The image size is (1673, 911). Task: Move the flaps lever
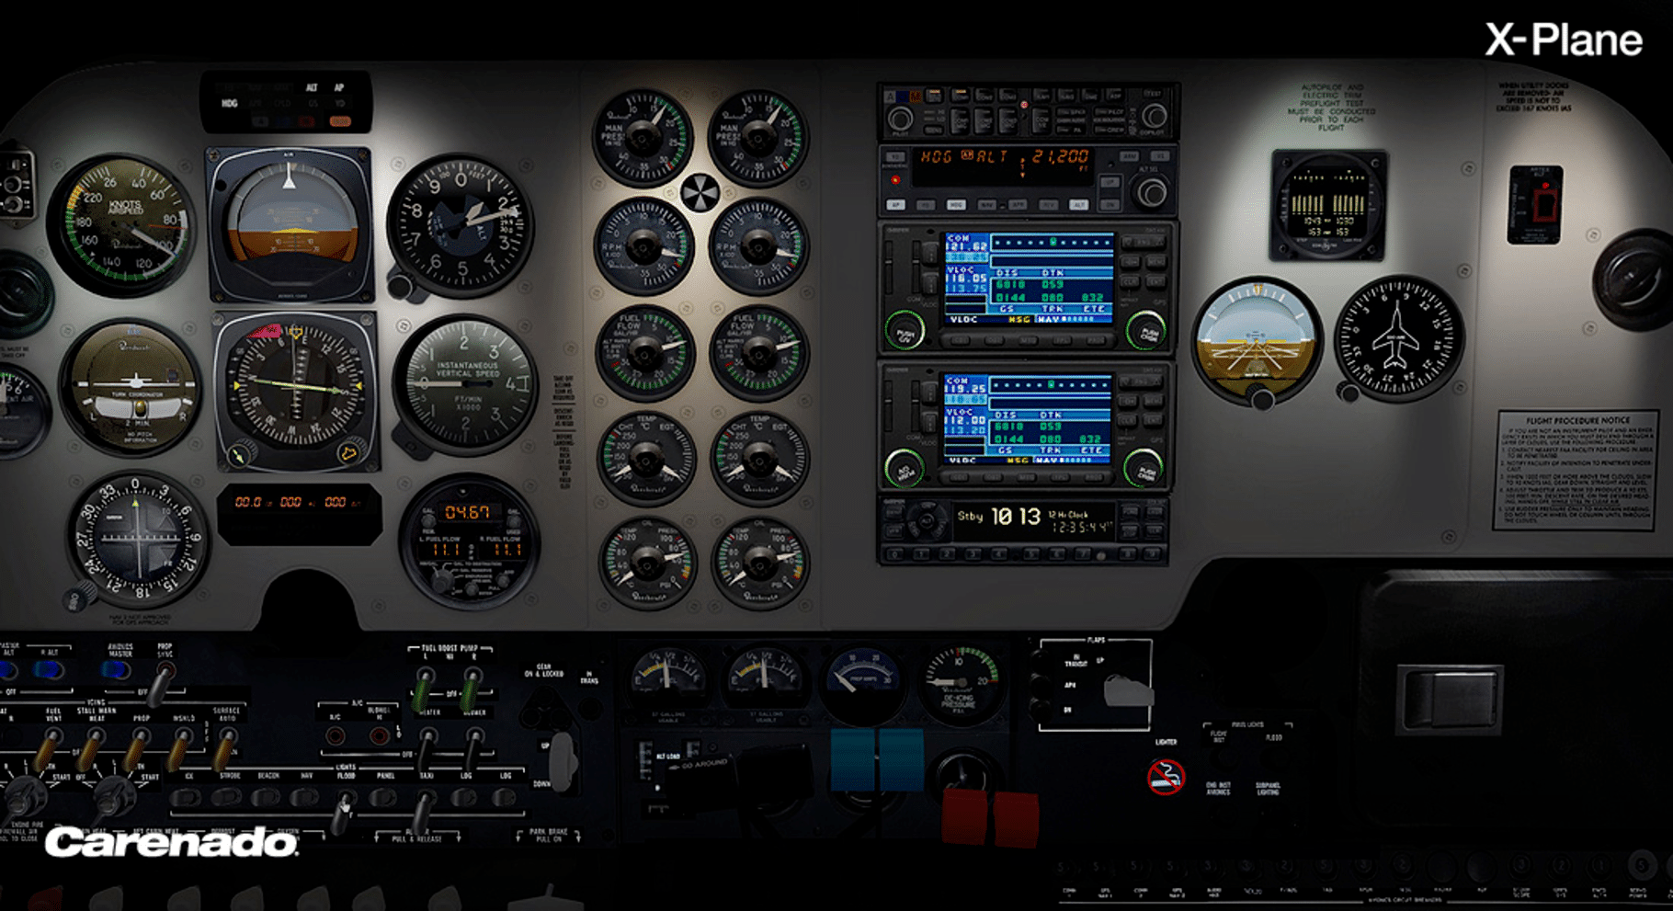1128,690
